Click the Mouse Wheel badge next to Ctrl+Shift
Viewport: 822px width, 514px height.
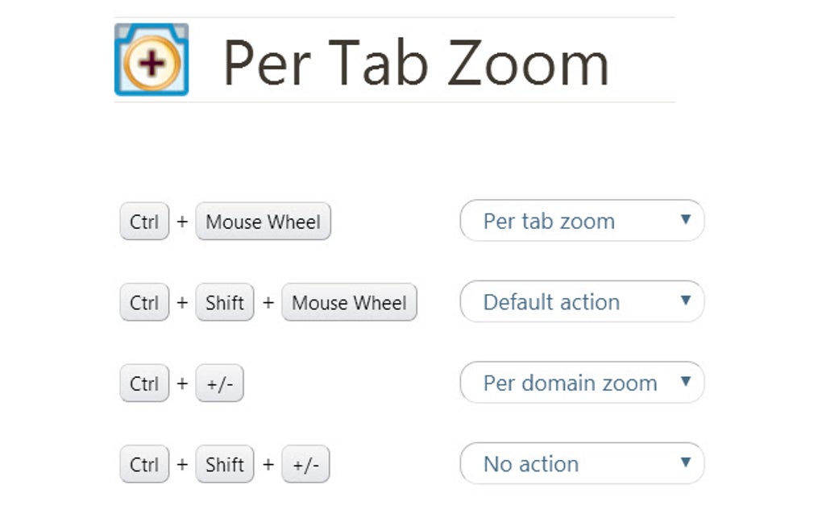click(349, 303)
